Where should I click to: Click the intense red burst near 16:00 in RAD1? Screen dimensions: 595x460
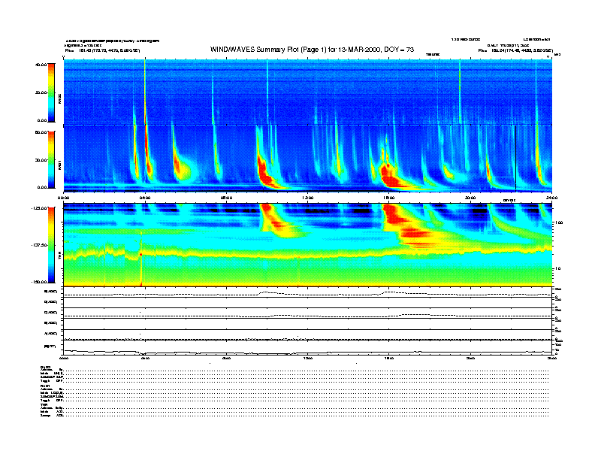(391, 177)
